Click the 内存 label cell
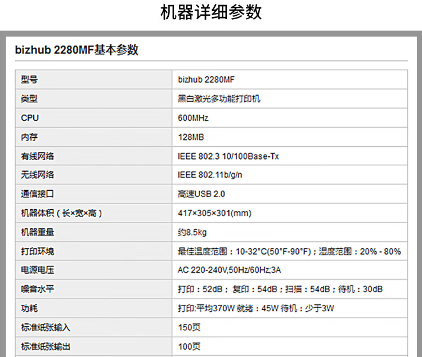The image size is (422, 357). 93,137
